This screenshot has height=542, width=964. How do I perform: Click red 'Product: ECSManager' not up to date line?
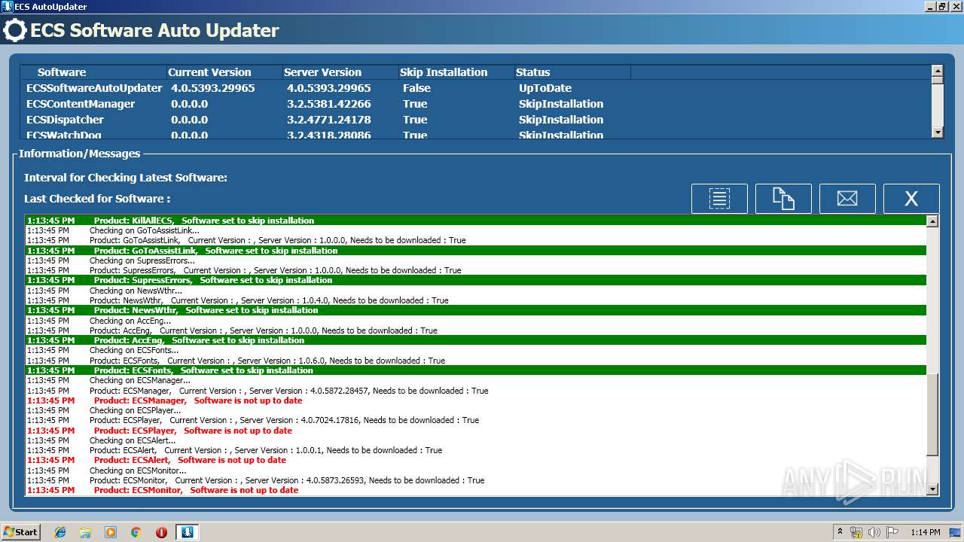point(476,400)
